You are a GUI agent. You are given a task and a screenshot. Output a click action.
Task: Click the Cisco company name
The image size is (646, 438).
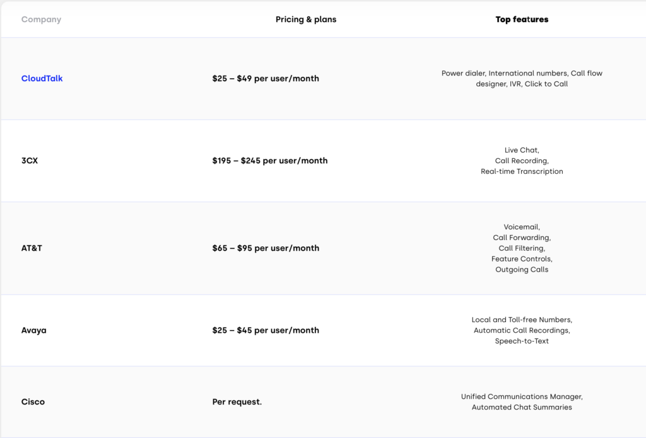[33, 402]
